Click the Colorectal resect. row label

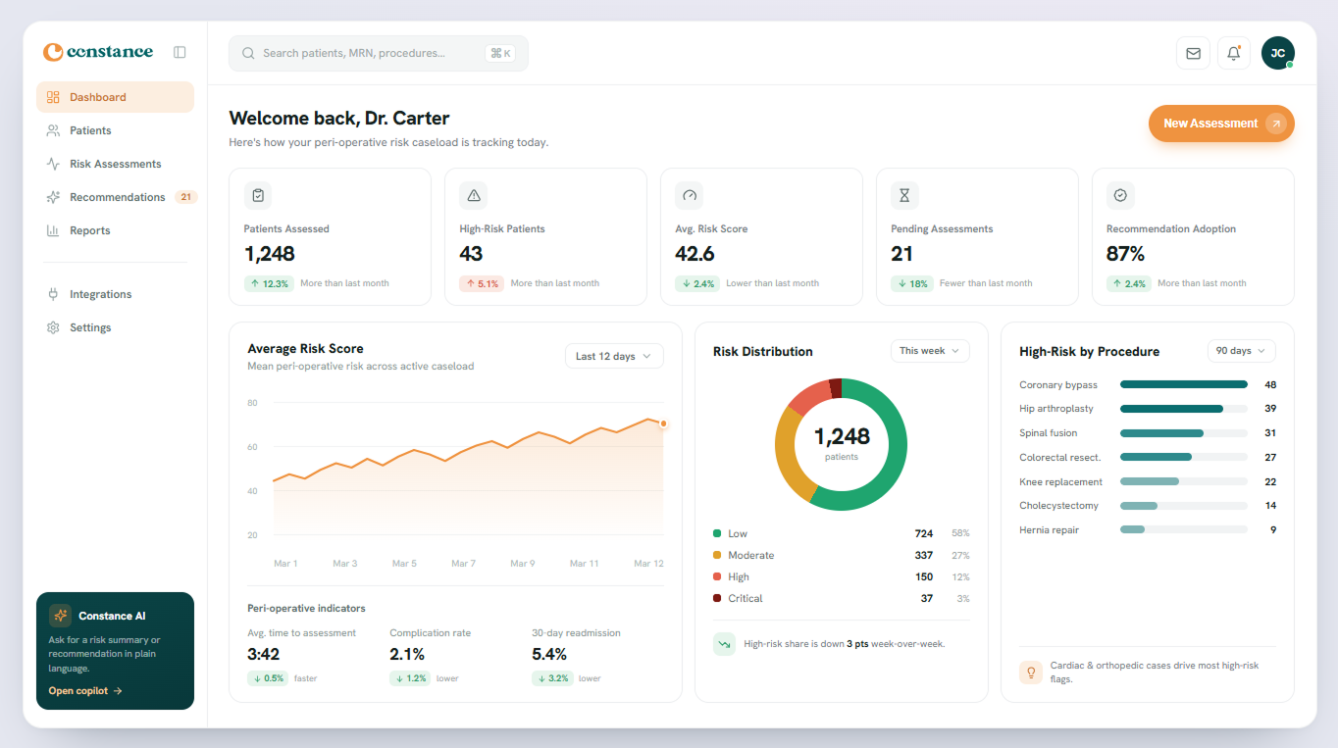1059,458
